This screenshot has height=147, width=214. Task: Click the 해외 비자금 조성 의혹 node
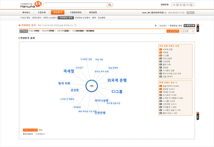point(87,111)
